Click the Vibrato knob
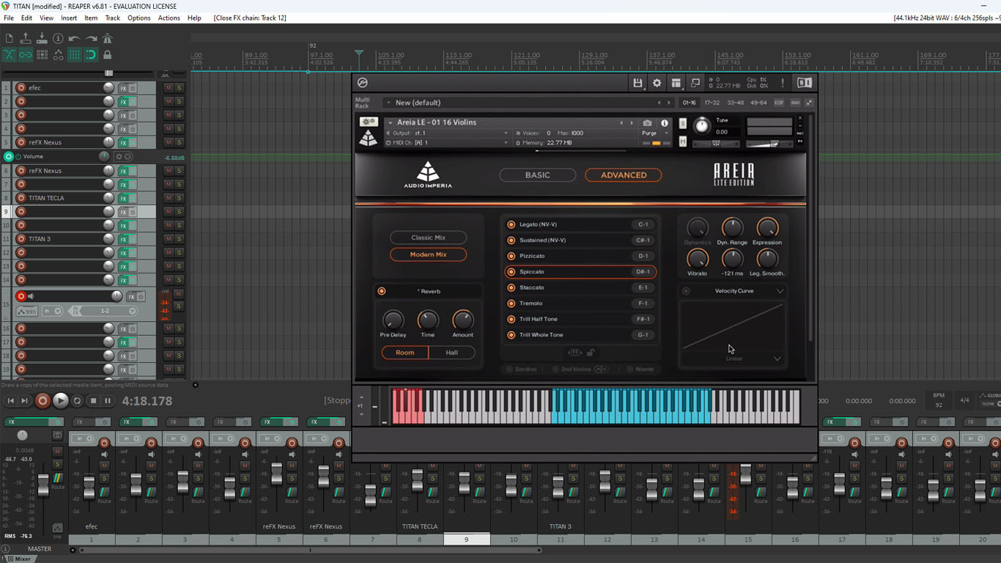Screen dimensions: 1001x563 click(x=697, y=259)
